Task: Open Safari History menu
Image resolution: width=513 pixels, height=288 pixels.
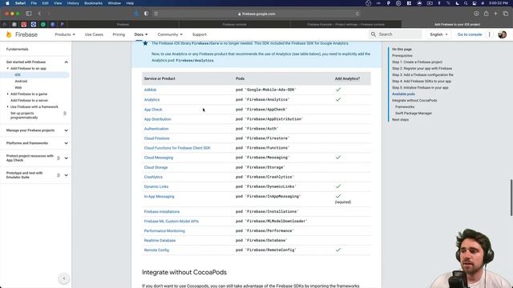Action: [x=73, y=3]
